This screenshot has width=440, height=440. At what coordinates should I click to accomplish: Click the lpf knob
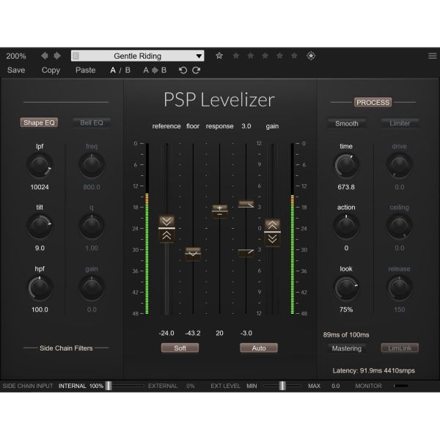coord(40,166)
